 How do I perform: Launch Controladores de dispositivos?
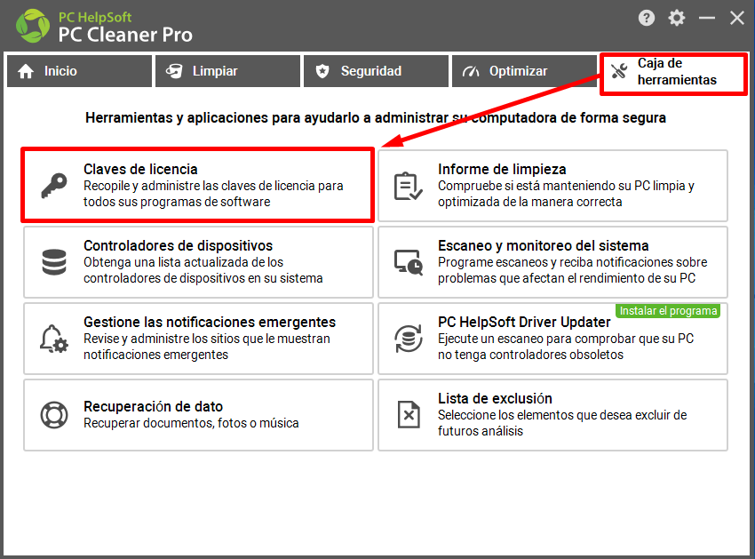click(198, 262)
